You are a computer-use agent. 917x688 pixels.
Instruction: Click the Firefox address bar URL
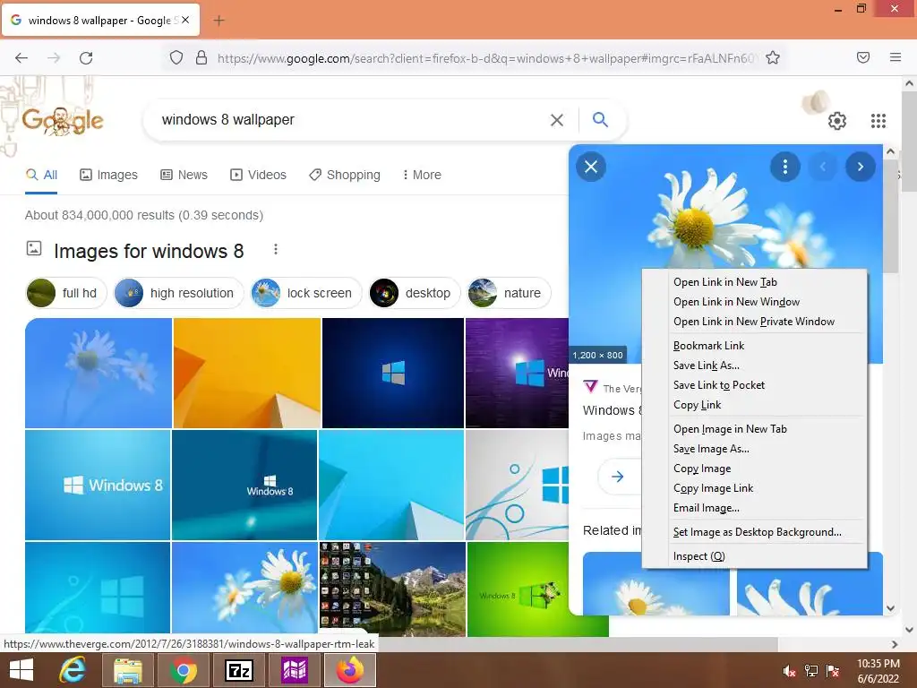click(x=487, y=58)
